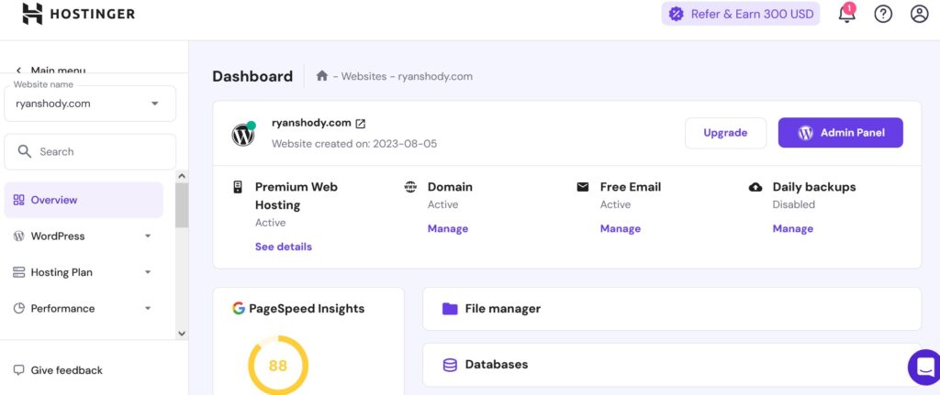Open ryanshody.com external link icon
The image size is (940, 395).
click(x=360, y=124)
